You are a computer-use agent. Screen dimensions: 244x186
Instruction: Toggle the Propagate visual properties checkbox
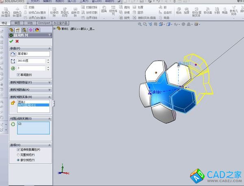pos(18,150)
